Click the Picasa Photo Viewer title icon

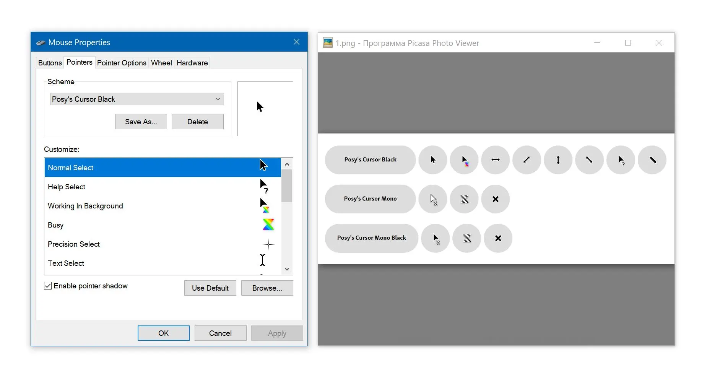coord(328,43)
